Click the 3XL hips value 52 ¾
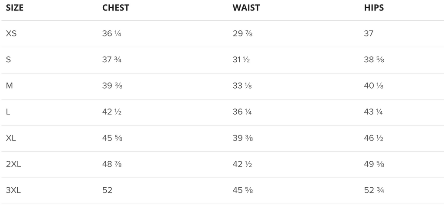 pos(374,190)
